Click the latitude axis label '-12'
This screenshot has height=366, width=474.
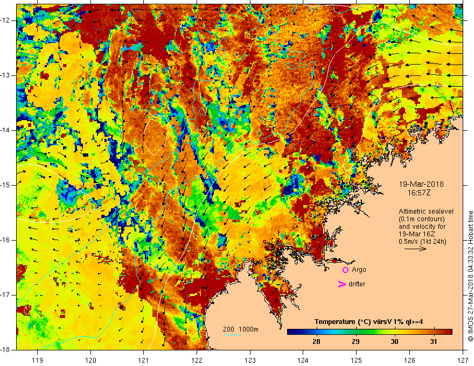pyautogui.click(x=6, y=20)
